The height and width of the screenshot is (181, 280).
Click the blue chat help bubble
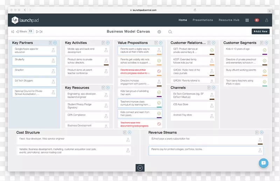(263, 163)
